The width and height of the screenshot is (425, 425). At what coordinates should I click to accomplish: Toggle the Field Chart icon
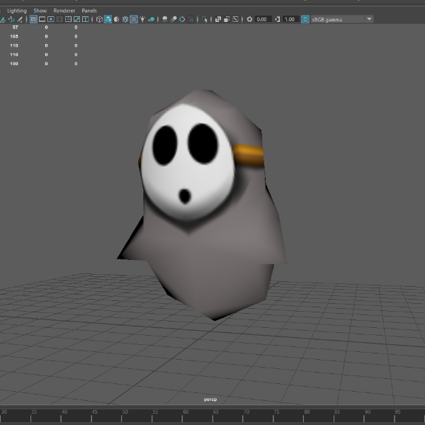[68, 19]
